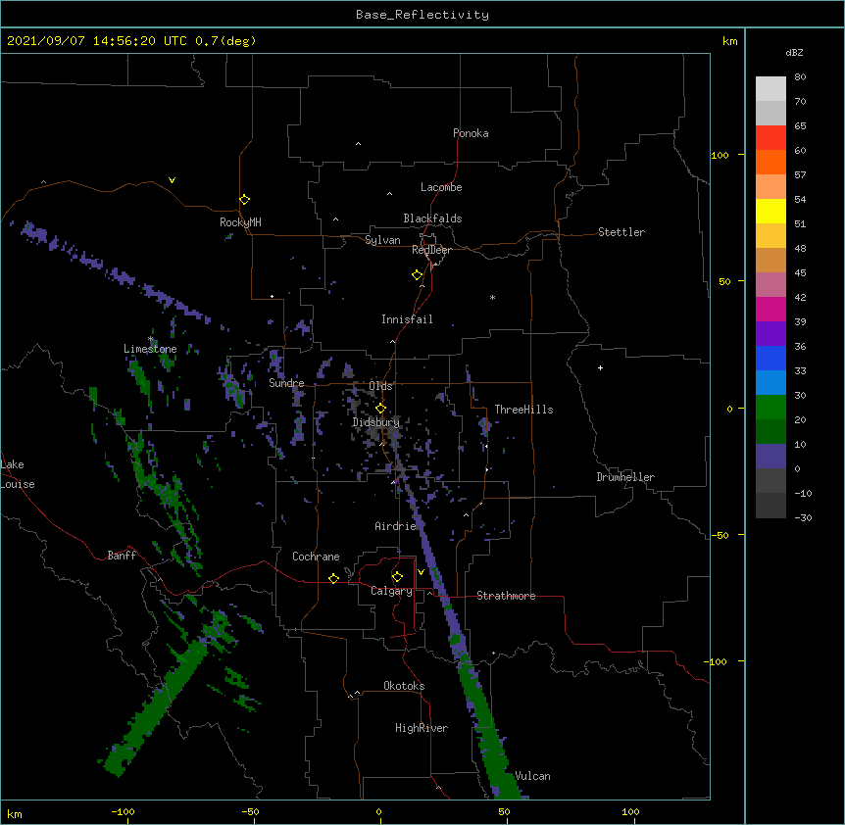Image resolution: width=845 pixels, height=825 pixels.
Task: Click the purple 10 dBZ legend swatch
Action: click(770, 457)
